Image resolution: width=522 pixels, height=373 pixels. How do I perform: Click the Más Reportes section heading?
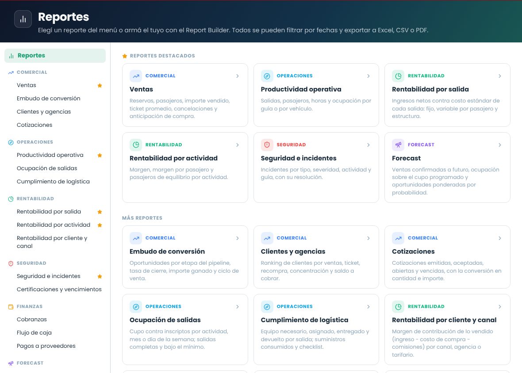pos(142,218)
